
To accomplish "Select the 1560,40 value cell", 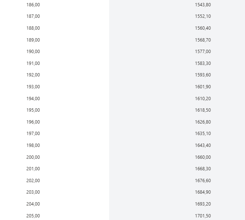I will (x=203, y=28).
